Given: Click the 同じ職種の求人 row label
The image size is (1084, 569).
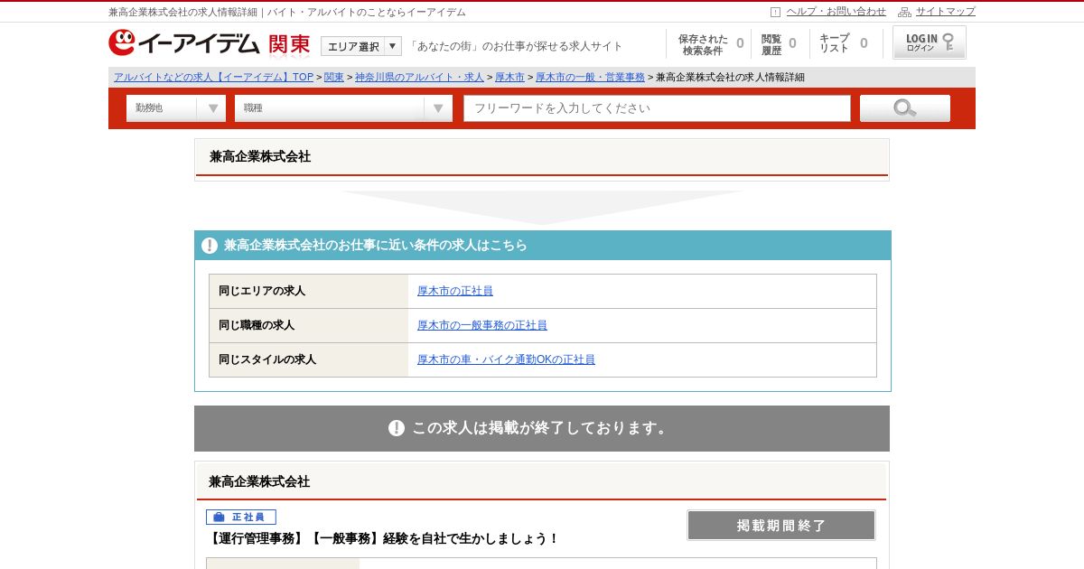Looking at the screenshot, I should (x=257, y=325).
